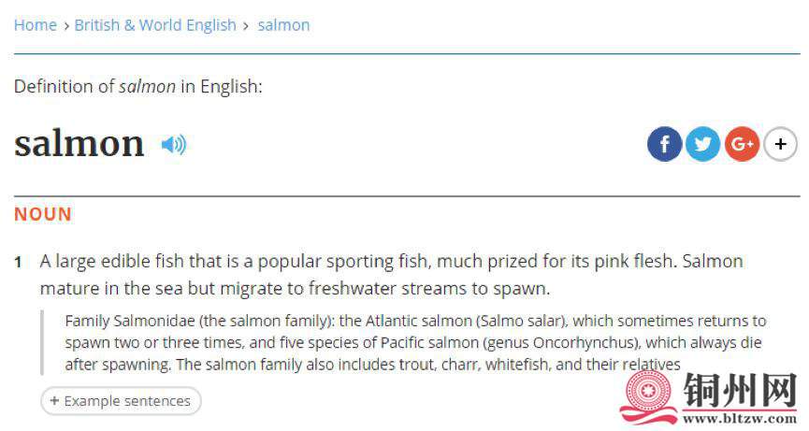Share the definition on Facebook

pos(665,144)
